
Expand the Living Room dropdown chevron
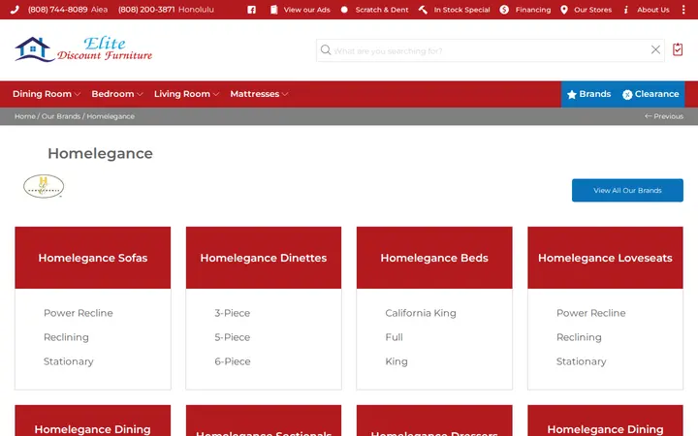click(216, 94)
